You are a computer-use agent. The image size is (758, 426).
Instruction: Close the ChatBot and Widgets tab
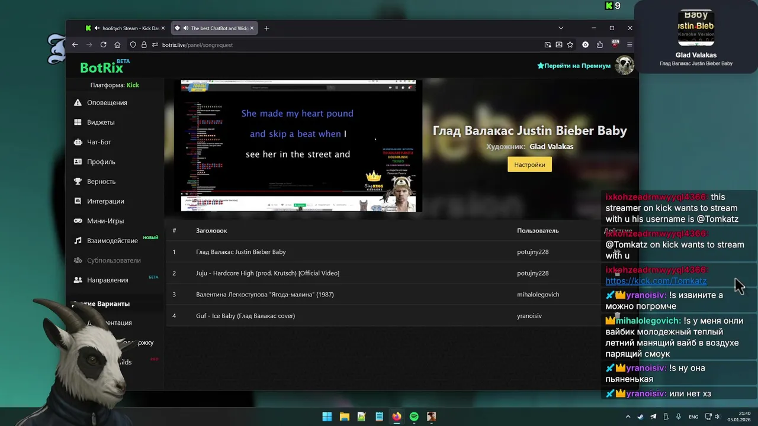(x=252, y=28)
